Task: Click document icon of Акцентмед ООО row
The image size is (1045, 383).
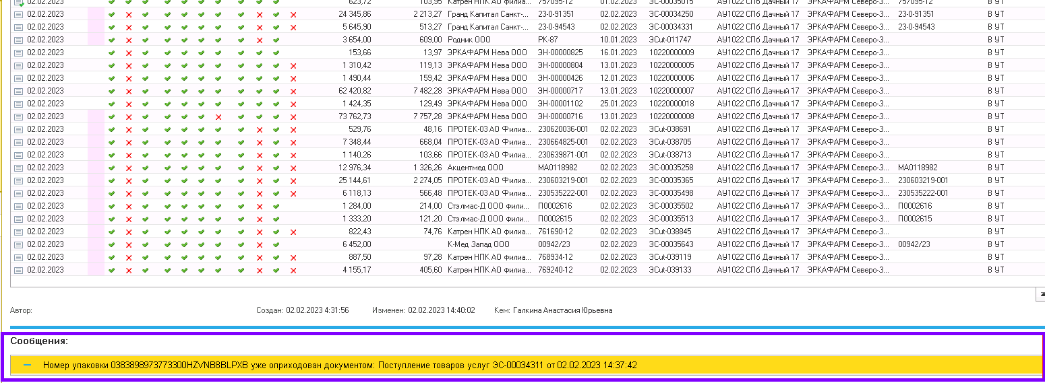Action: (18, 168)
